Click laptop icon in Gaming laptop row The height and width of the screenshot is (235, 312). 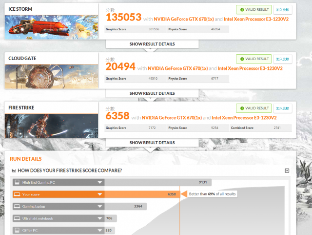tap(17, 206)
